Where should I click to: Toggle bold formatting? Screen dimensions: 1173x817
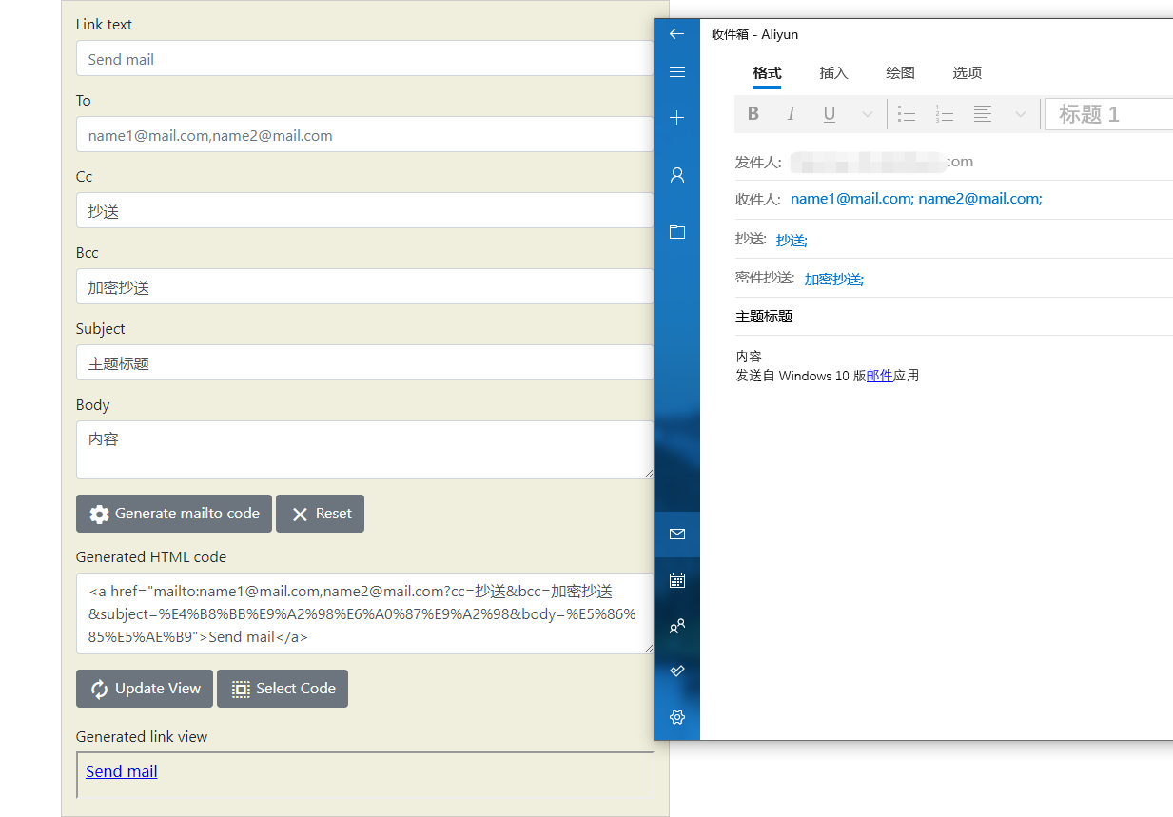[x=753, y=113]
